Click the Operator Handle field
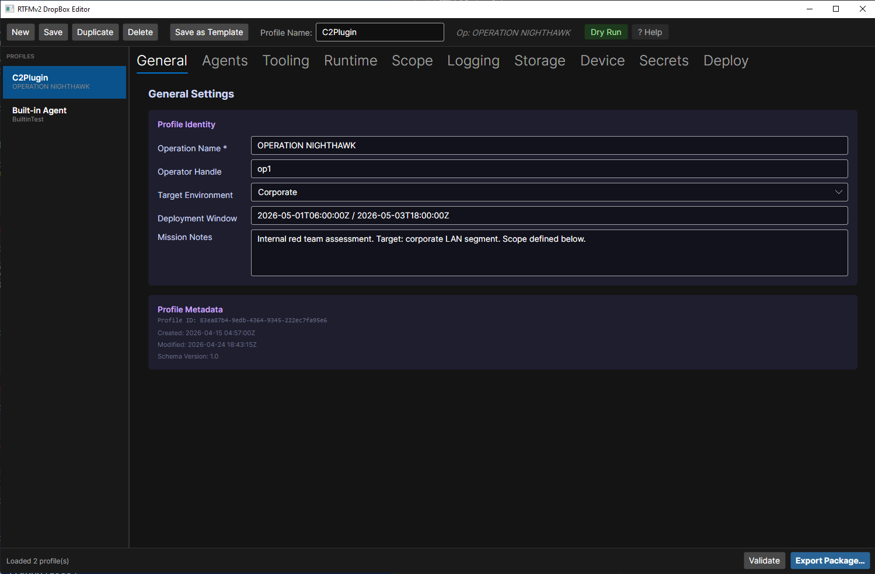Viewport: 875px width, 574px height. [549, 169]
